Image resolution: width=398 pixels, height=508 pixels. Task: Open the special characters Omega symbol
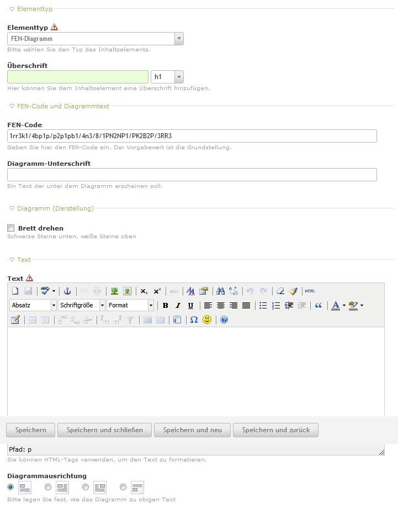point(194,320)
